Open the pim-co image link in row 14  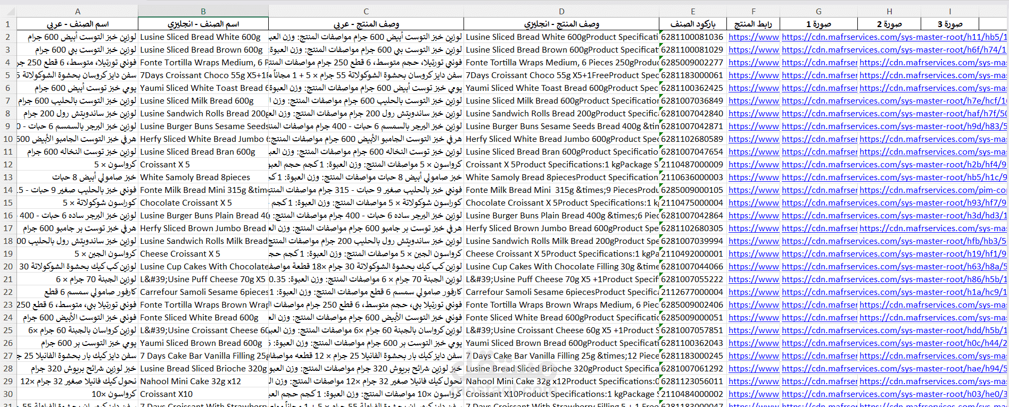pyautogui.click(x=933, y=190)
